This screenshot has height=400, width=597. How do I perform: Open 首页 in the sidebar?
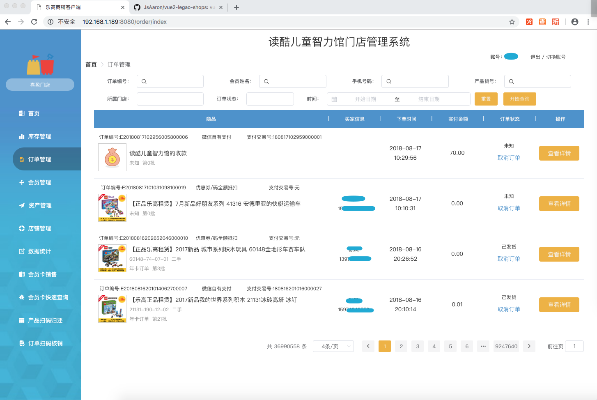(x=34, y=113)
